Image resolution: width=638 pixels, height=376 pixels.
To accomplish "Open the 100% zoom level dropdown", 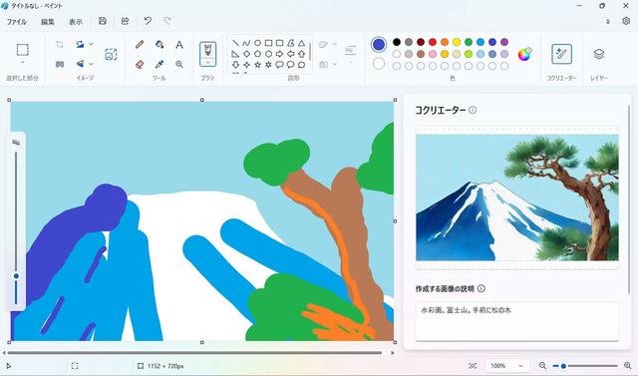I will pyautogui.click(x=506, y=366).
